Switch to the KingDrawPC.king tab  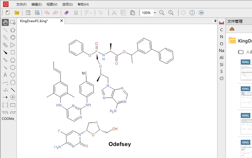(x=34, y=21)
